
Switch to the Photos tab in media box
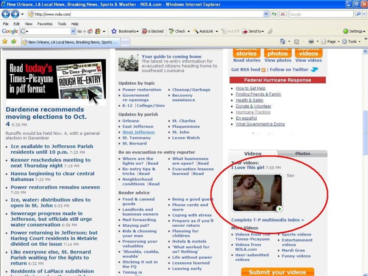pos(303,154)
